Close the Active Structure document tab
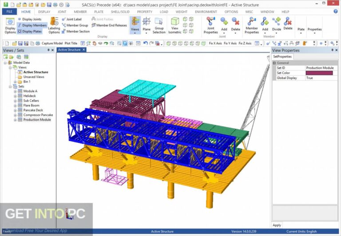This screenshot has width=341, height=236. (x=84, y=50)
